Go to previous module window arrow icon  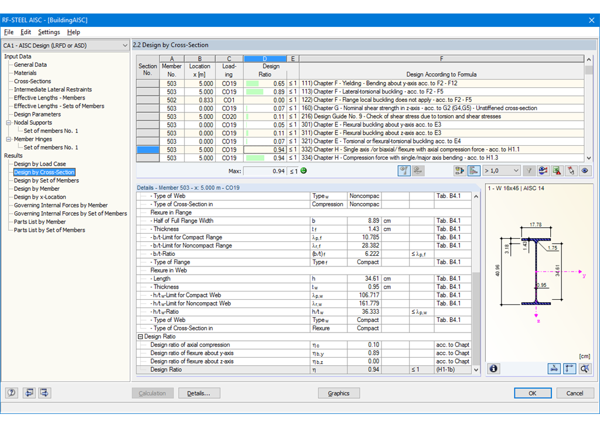pos(29,393)
